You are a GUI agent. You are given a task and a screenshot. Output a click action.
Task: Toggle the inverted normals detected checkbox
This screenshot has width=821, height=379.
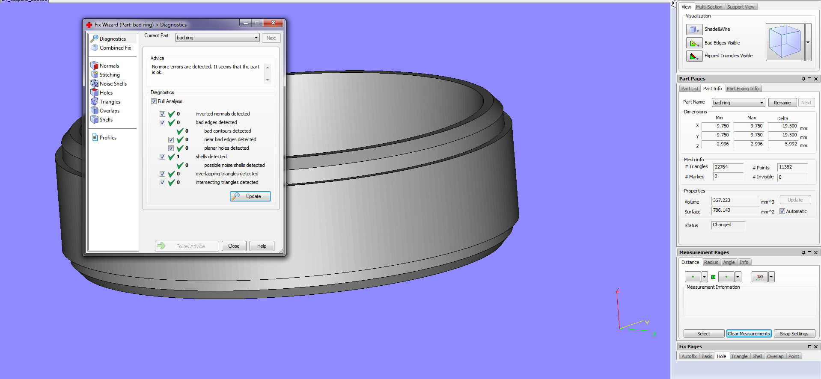point(162,114)
